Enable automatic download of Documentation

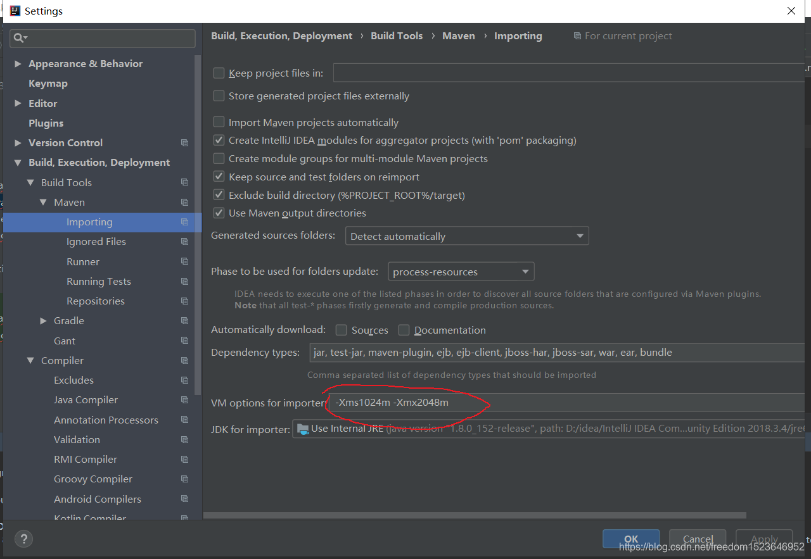click(x=404, y=330)
